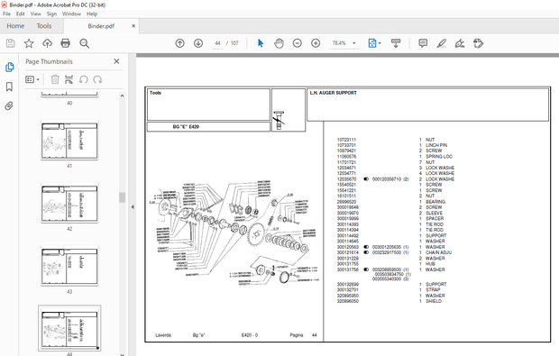
Task: Click the 'CHAIN ADJU' part description
Action: (x=438, y=252)
